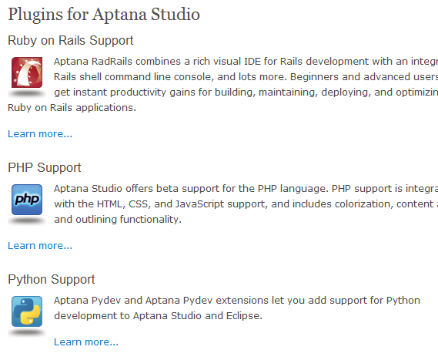Click text 'development to Aptana Studio and Eclipse.'

click(158, 316)
